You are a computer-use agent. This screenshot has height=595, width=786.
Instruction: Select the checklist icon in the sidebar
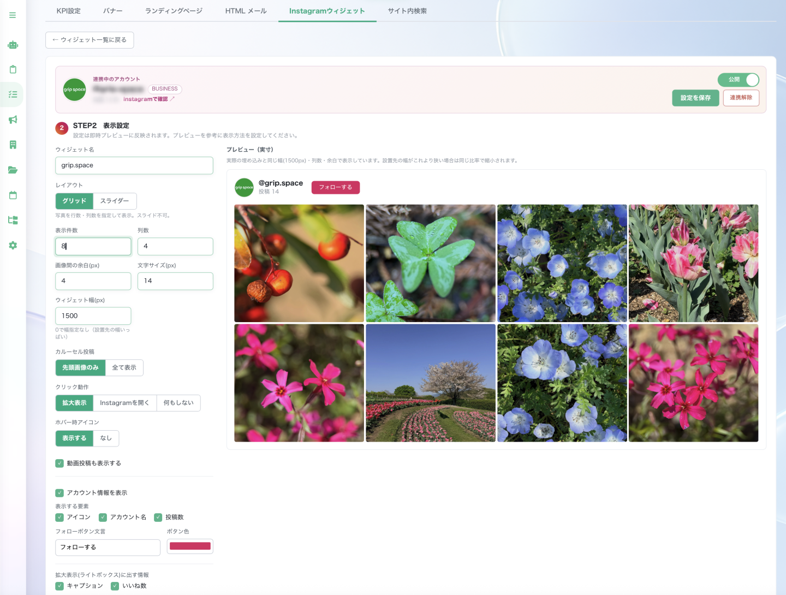pos(13,94)
